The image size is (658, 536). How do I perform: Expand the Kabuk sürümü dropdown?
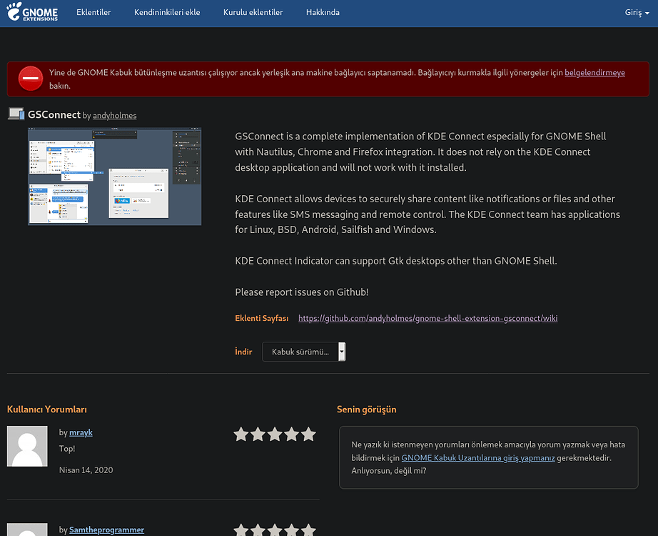[304, 352]
